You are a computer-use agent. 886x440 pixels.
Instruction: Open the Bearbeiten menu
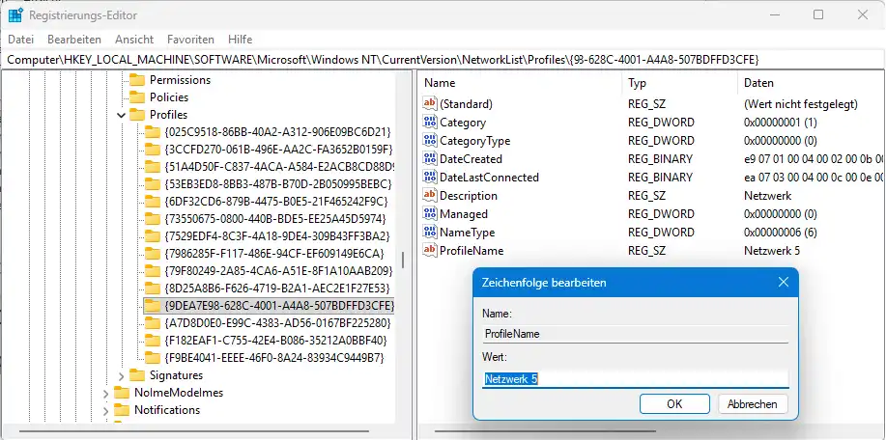(74, 40)
